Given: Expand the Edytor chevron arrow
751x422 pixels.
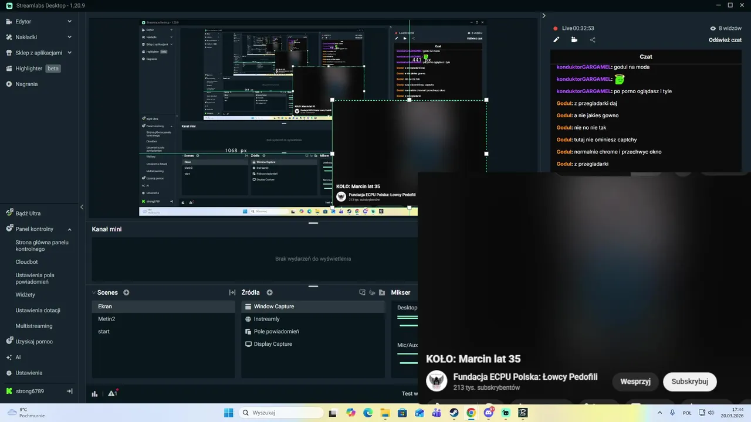Looking at the screenshot, I should (x=69, y=22).
